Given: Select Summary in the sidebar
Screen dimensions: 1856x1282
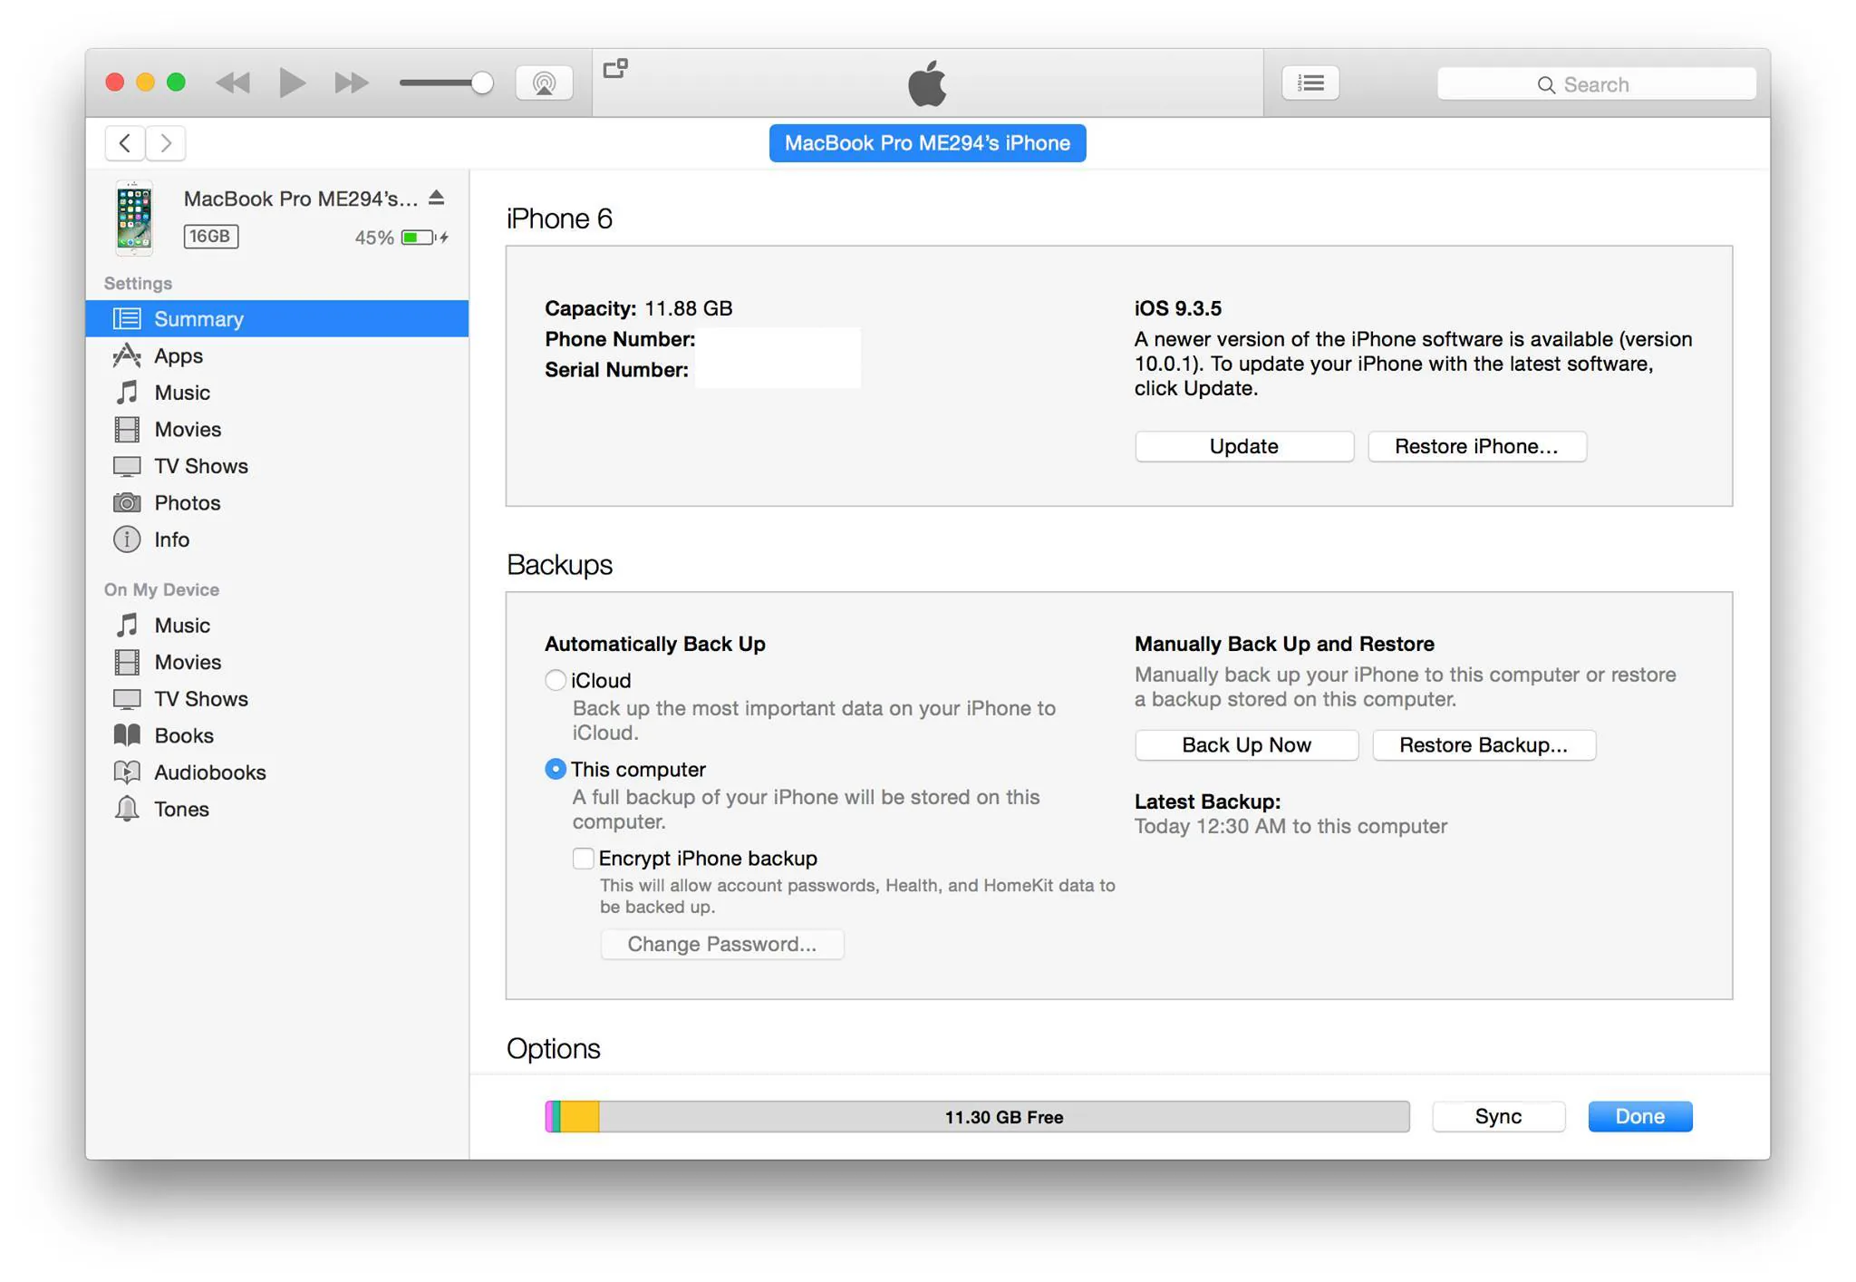Looking at the screenshot, I should [277, 319].
